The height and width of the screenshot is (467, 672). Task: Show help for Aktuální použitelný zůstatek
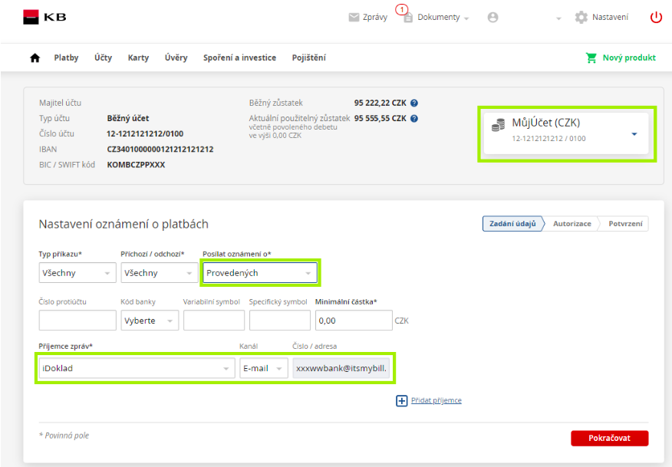coord(414,118)
